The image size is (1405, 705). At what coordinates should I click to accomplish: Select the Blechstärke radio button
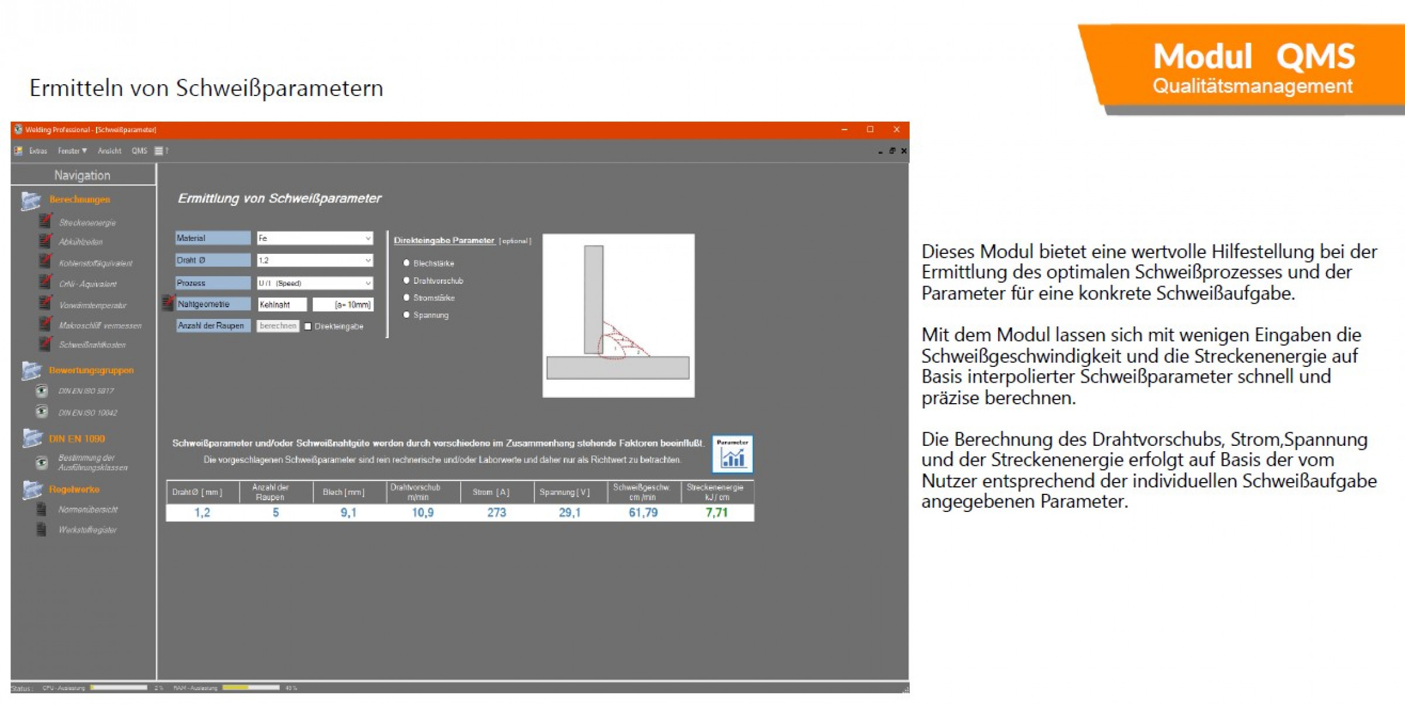406,263
